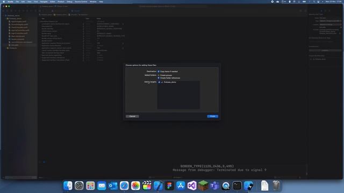Expand the Products folder
The image size is (344, 193).
click(x=6, y=48)
